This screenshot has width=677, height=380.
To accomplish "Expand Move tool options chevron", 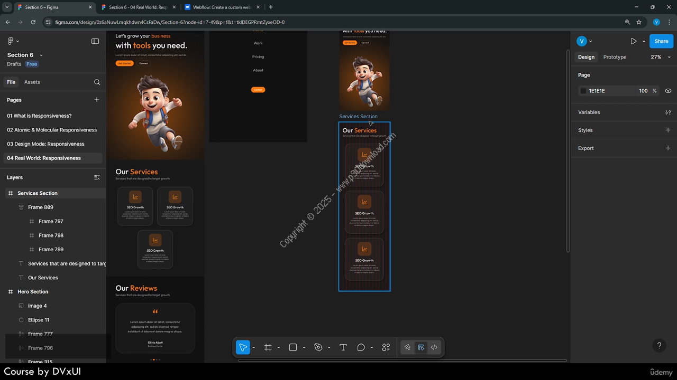I will [x=253, y=347].
